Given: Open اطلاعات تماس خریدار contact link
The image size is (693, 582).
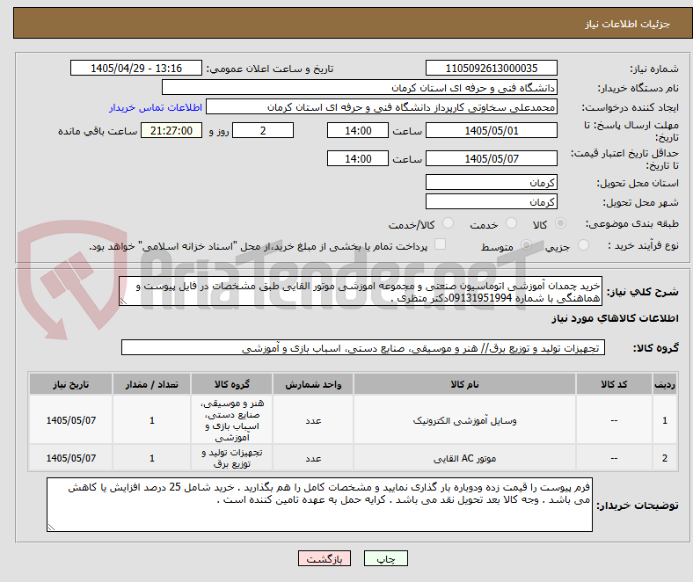Looking at the screenshot, I should (x=156, y=107).
